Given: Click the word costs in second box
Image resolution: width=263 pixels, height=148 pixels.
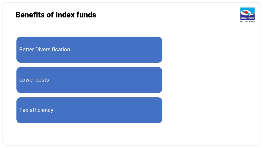Looking at the screenshot, I should point(42,80).
